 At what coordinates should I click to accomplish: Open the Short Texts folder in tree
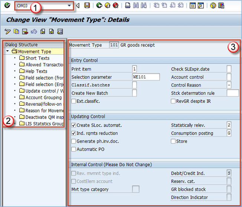[x=37, y=58]
